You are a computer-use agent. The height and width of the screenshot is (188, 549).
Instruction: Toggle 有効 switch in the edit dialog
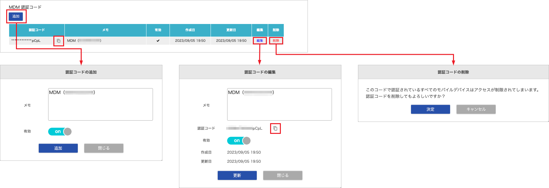[x=239, y=140]
